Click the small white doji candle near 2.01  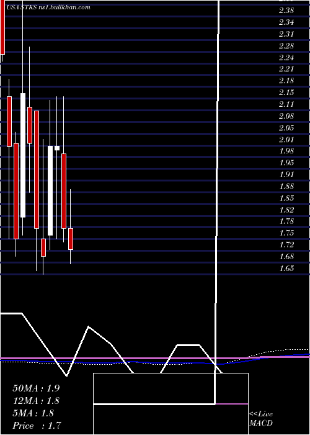point(57,148)
